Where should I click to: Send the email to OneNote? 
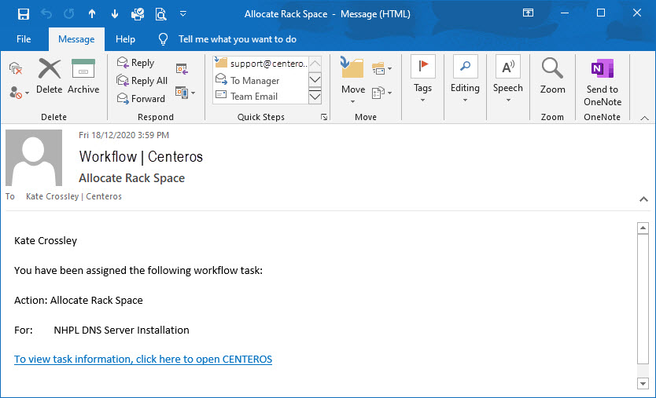[603, 82]
